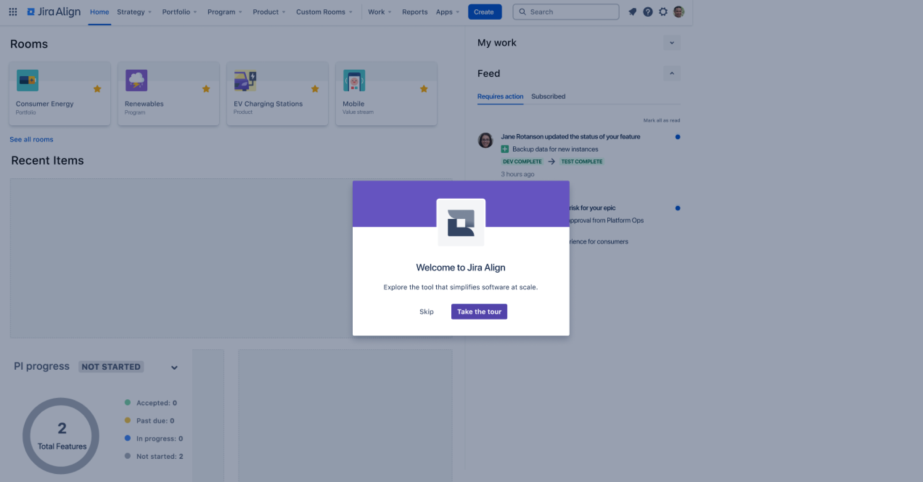The image size is (923, 482).
Task: Unfavorite the Renewables room star
Action: [206, 89]
